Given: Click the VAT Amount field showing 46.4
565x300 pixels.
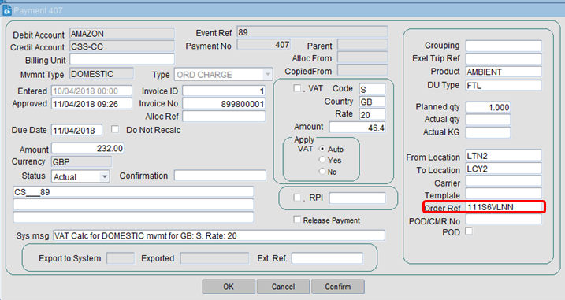Looking at the screenshot, I should coord(358,127).
